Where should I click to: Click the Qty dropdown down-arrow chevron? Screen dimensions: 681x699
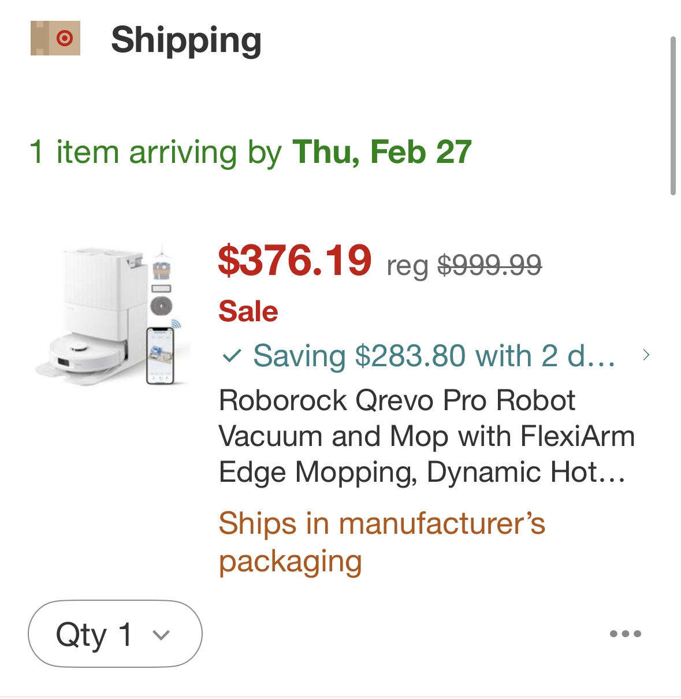point(161,635)
